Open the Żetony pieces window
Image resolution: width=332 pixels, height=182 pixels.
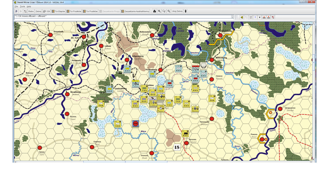(38, 11)
